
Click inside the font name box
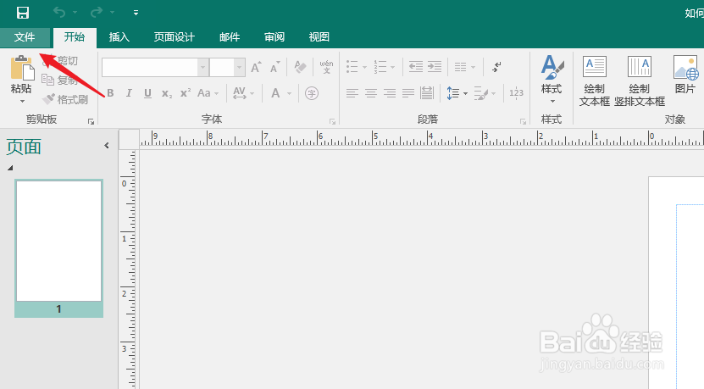[x=150, y=68]
